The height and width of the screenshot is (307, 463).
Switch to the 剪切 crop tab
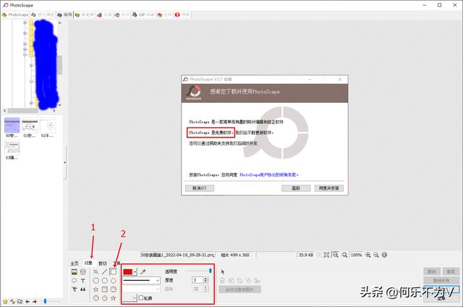pos(103,264)
